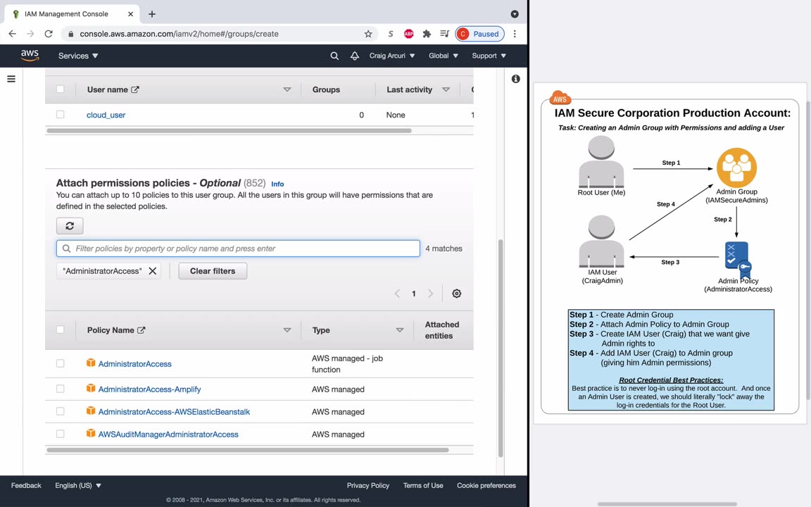Go back with the browser back arrow
This screenshot has width=811, height=507.
tap(13, 34)
